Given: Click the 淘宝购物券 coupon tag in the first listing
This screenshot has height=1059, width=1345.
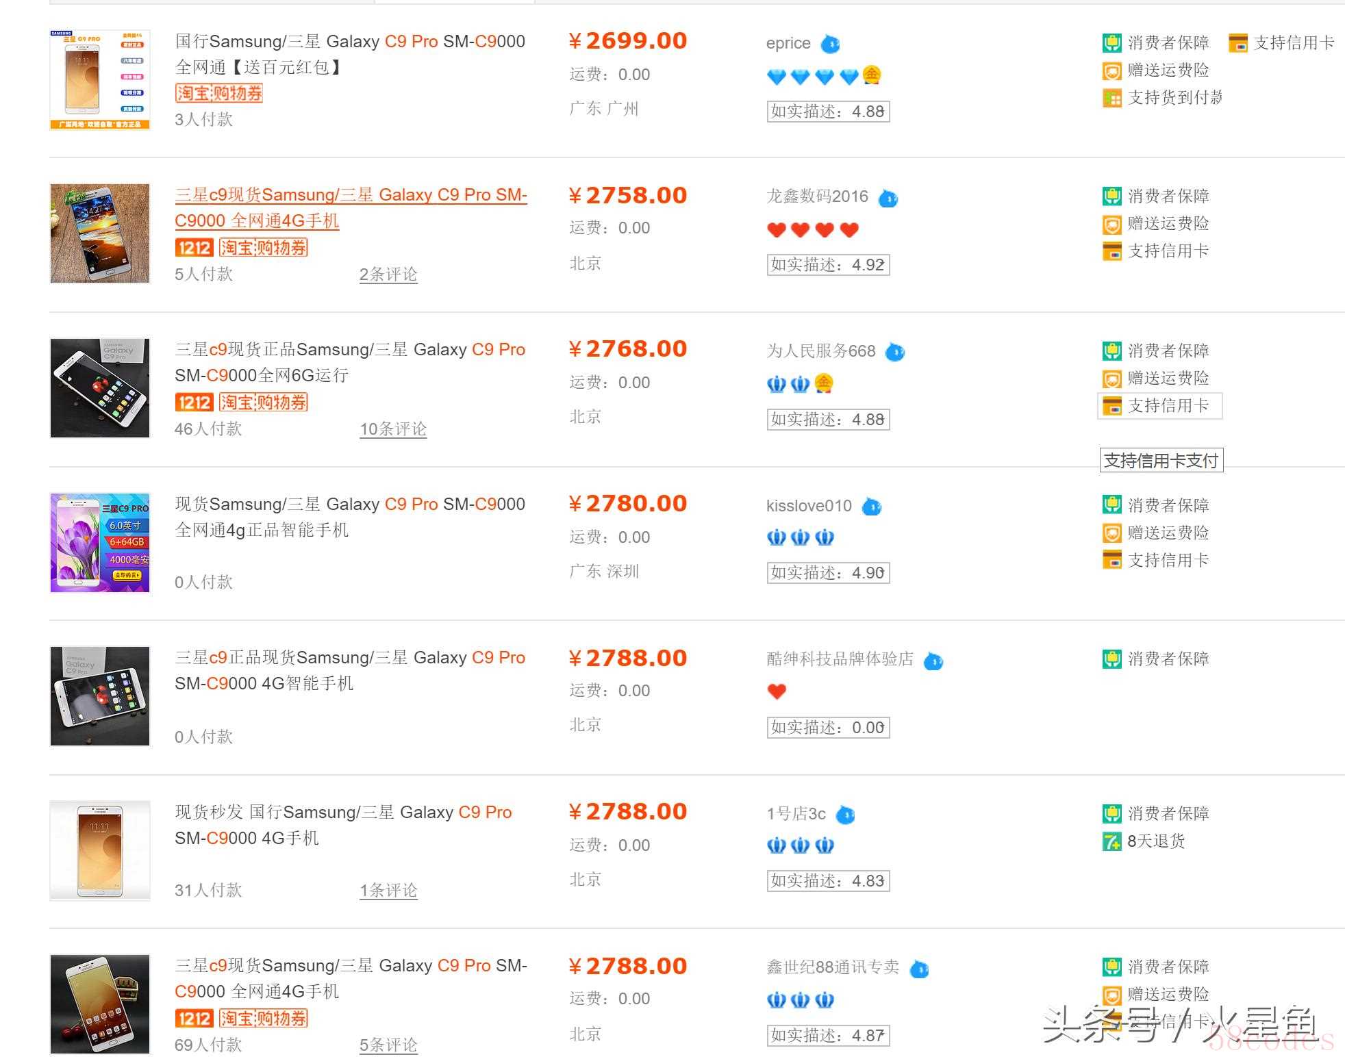Looking at the screenshot, I should pos(219,93).
